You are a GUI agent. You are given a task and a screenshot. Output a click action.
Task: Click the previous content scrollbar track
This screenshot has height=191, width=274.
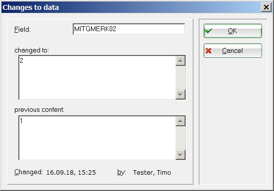coord(181,138)
